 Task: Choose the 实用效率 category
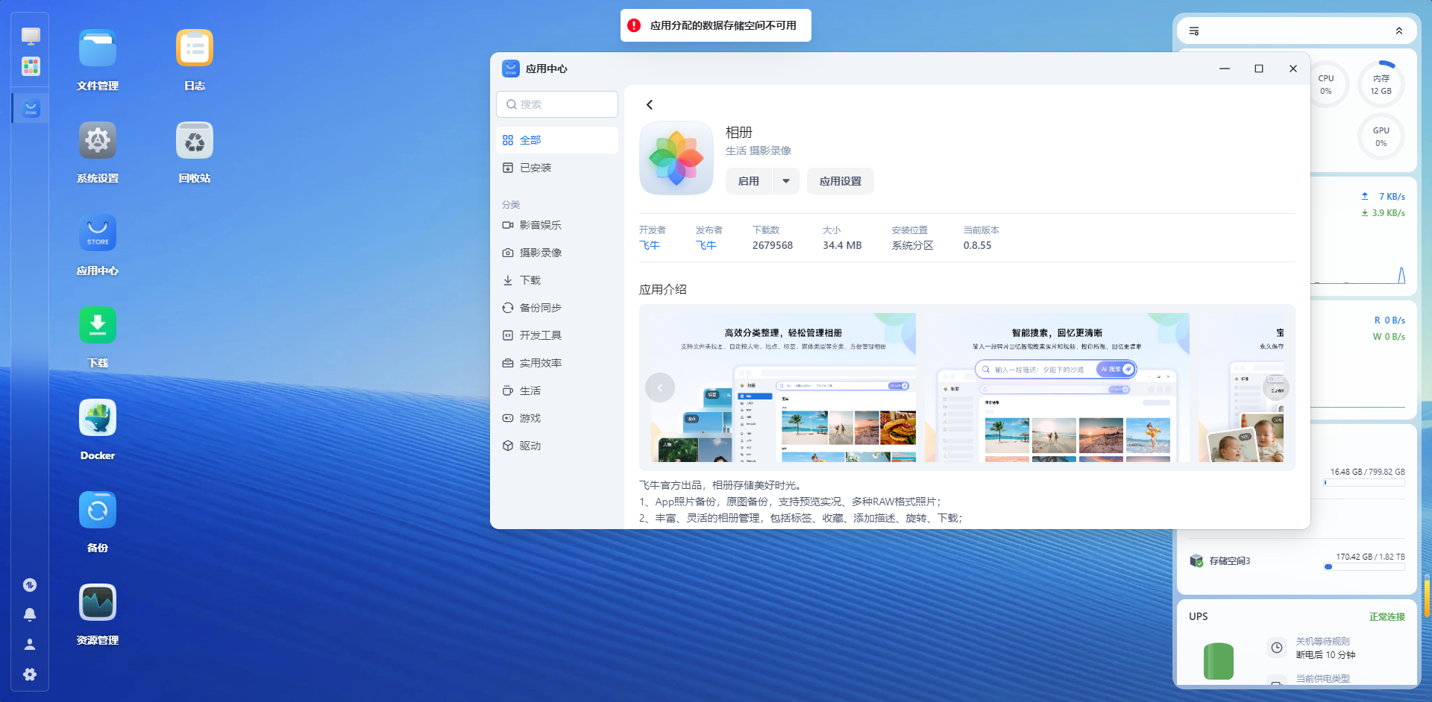557,363
